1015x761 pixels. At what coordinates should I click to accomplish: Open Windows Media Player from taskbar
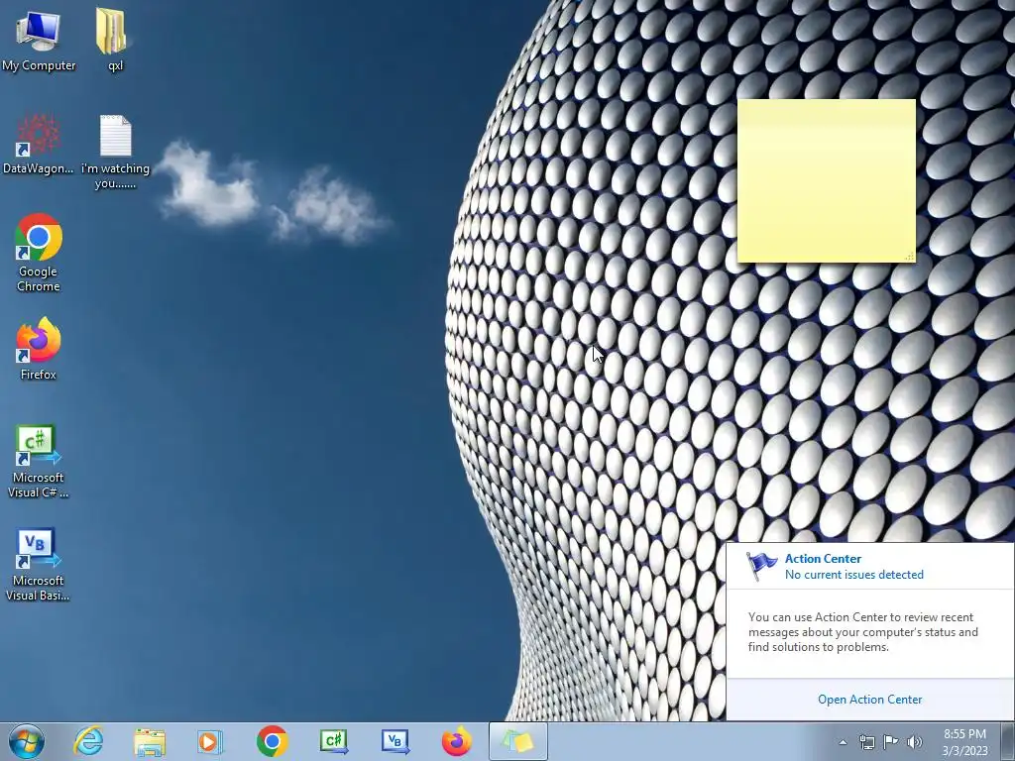pyautogui.click(x=210, y=741)
